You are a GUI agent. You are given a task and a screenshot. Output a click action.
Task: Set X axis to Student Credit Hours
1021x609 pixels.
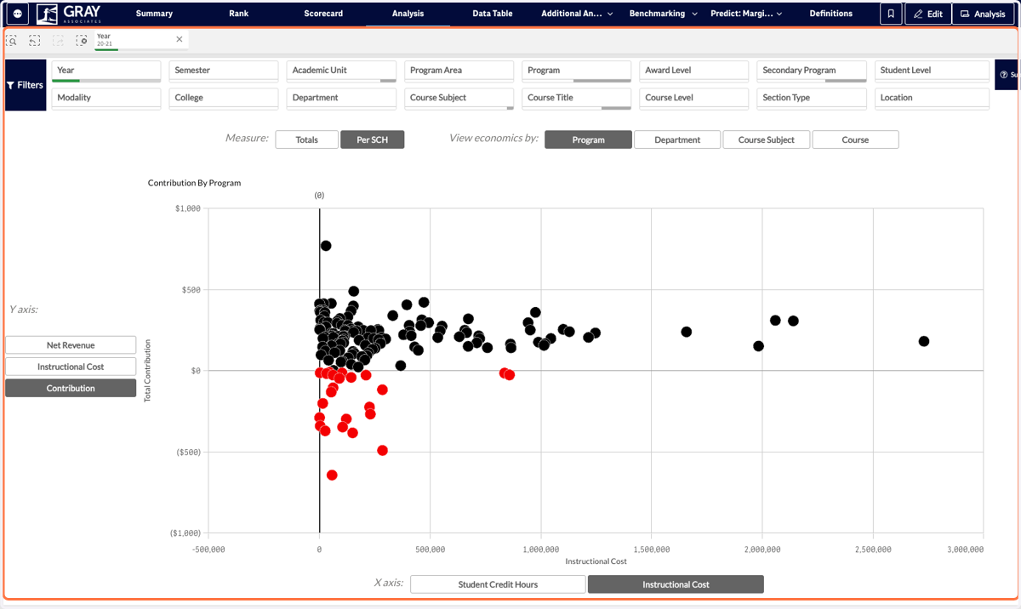(x=498, y=584)
